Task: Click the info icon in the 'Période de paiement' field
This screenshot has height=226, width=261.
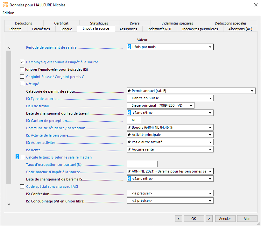Action: [x=129, y=47]
